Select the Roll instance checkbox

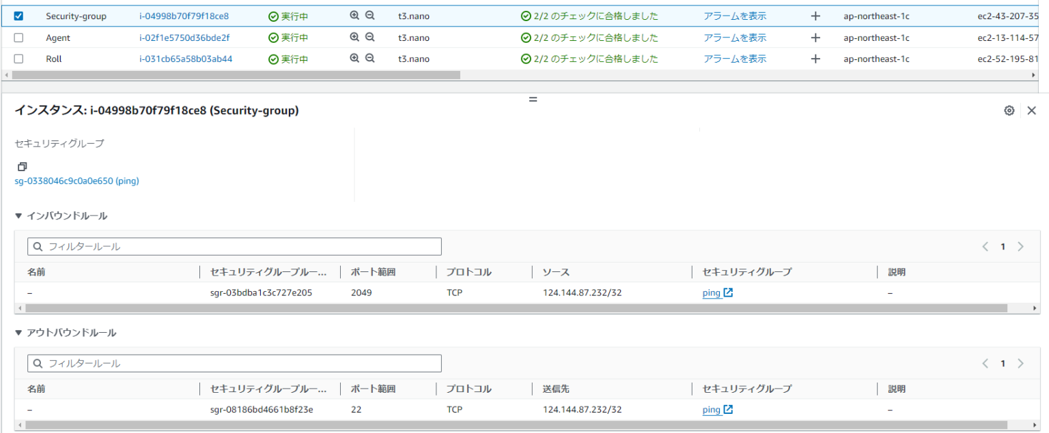coord(18,59)
